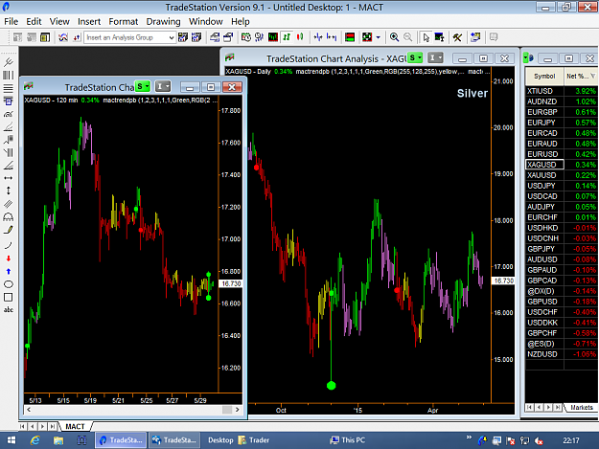Select the parallel lines channel tool

coord(8,204)
